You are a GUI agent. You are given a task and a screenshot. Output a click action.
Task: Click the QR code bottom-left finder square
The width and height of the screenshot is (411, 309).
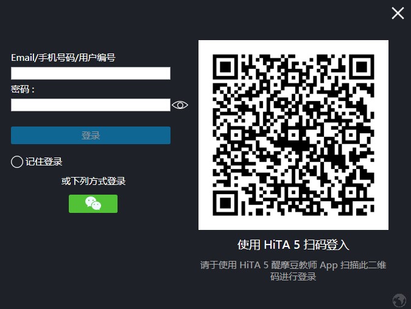(225, 203)
